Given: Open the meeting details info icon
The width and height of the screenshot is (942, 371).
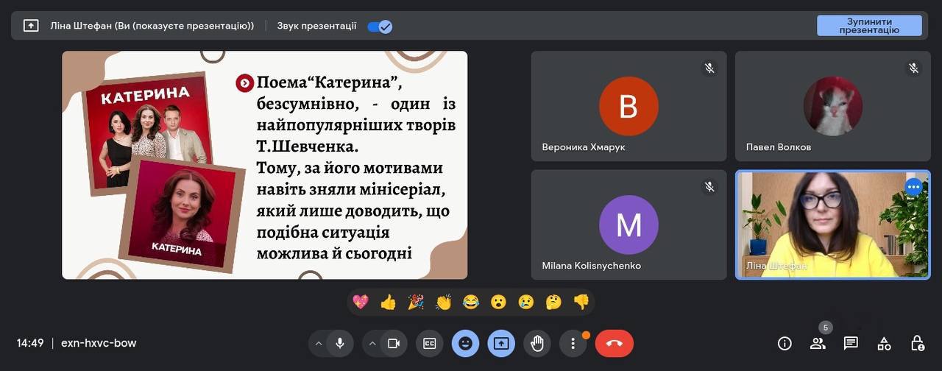Looking at the screenshot, I should (785, 343).
